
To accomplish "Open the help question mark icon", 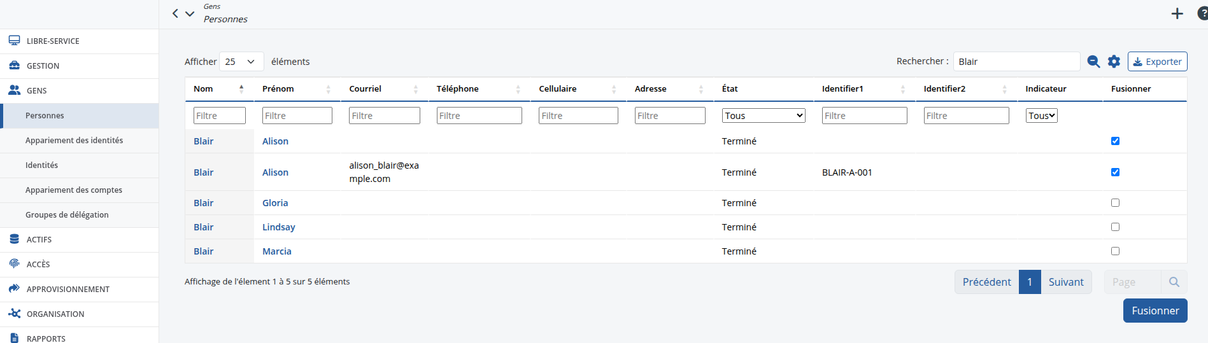I will pos(1202,13).
